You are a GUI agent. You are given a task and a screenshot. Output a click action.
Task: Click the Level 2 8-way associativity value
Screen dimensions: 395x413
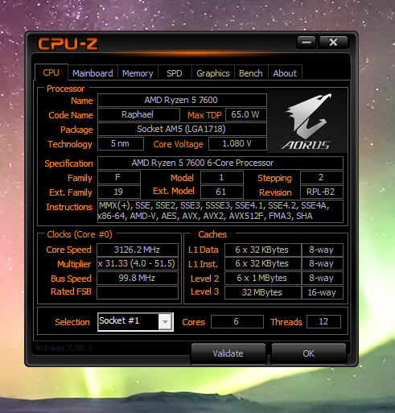323,278
